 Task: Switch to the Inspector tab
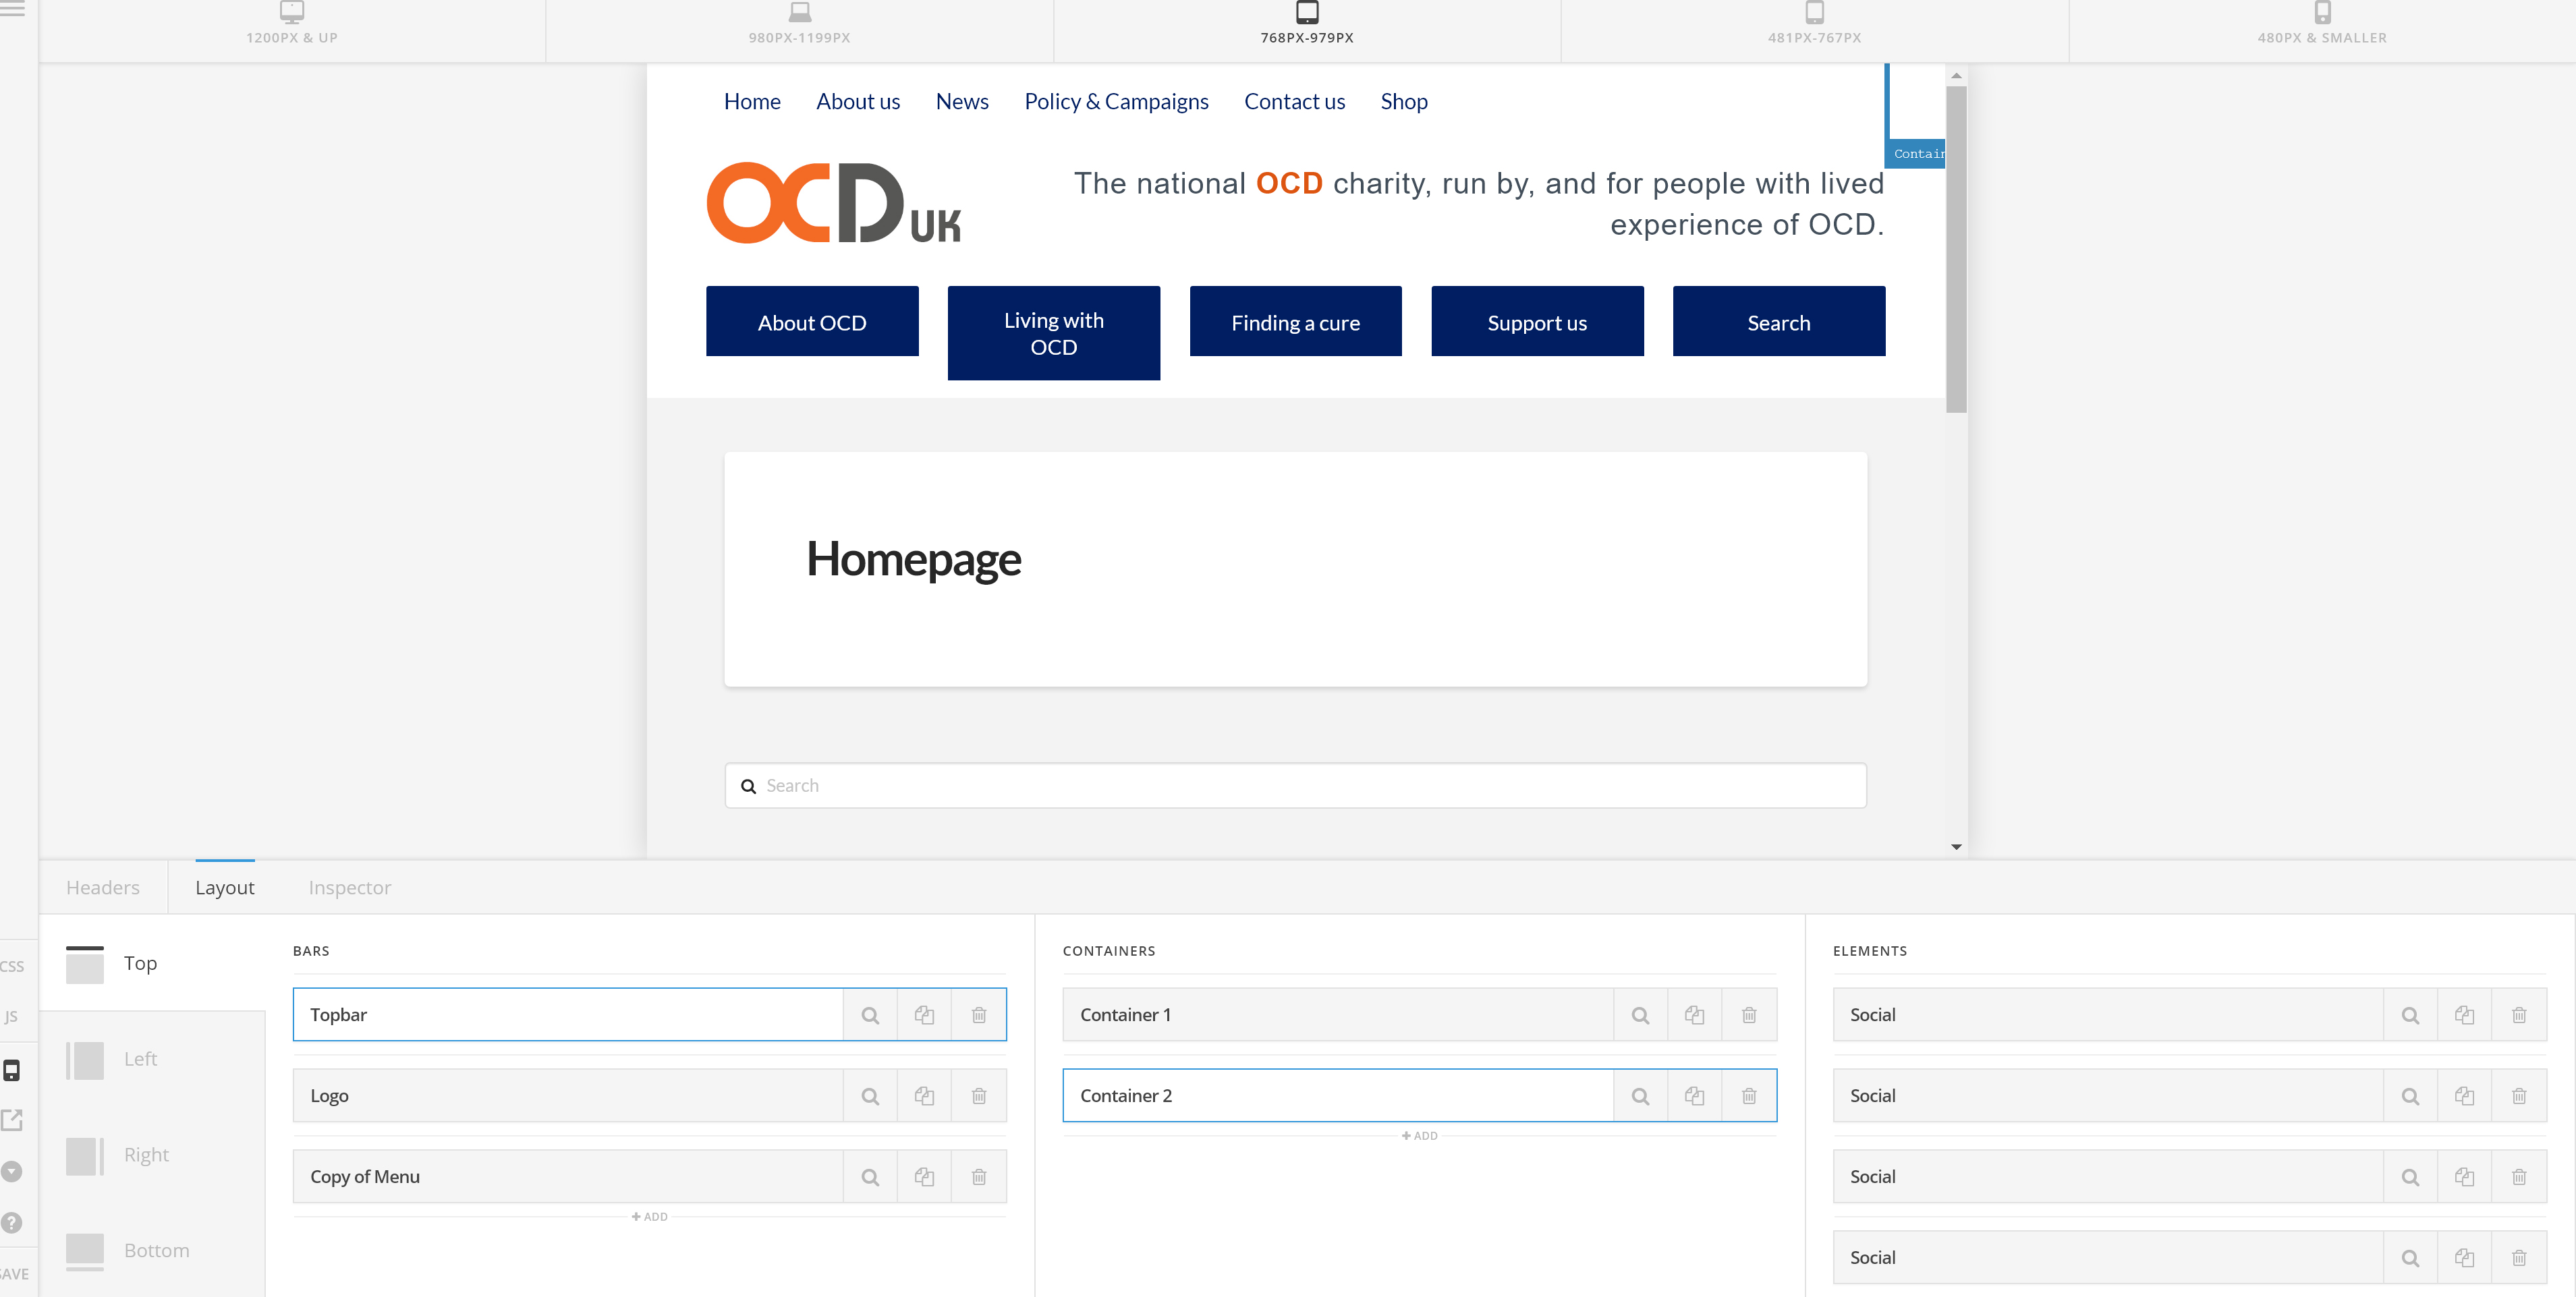click(349, 888)
